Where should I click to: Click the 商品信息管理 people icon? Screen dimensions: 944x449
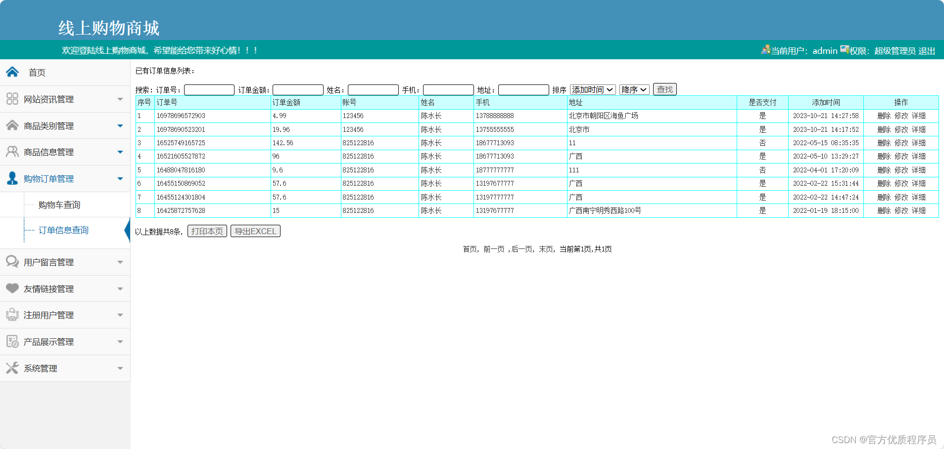pyautogui.click(x=12, y=152)
